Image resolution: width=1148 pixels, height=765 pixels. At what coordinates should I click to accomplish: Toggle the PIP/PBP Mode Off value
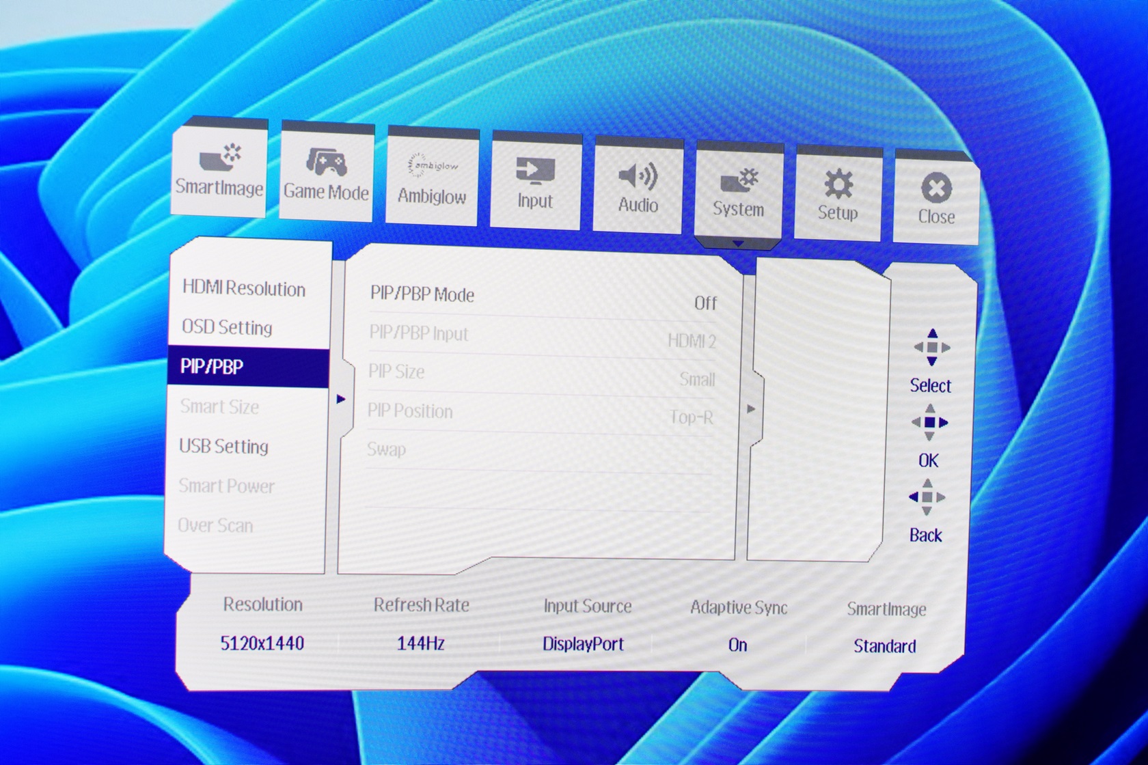point(706,303)
